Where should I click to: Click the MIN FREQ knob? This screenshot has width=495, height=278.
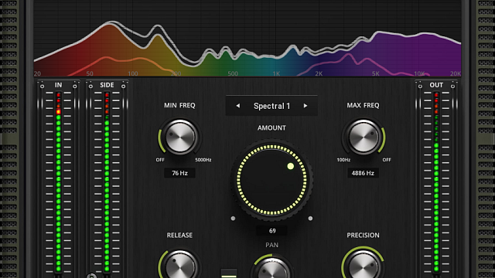[x=180, y=137]
